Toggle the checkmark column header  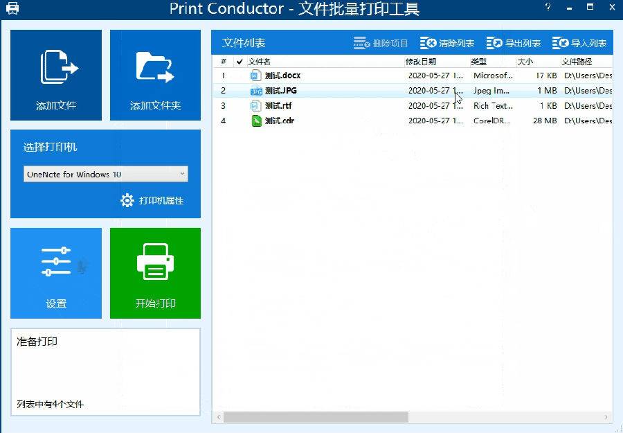pos(240,62)
